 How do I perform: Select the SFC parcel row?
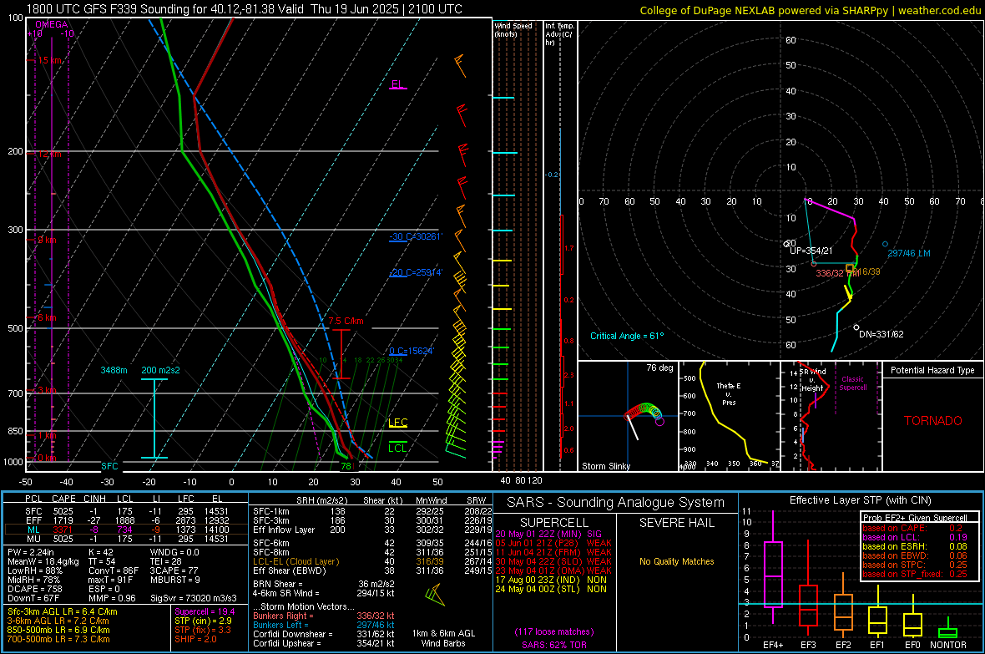pos(126,511)
